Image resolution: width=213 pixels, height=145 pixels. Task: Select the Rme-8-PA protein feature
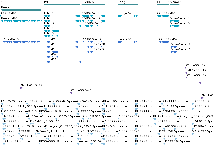point(21,42)
